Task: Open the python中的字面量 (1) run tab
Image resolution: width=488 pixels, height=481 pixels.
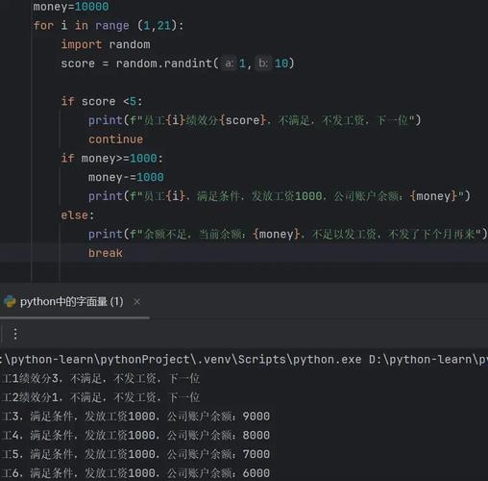Action: (x=72, y=302)
